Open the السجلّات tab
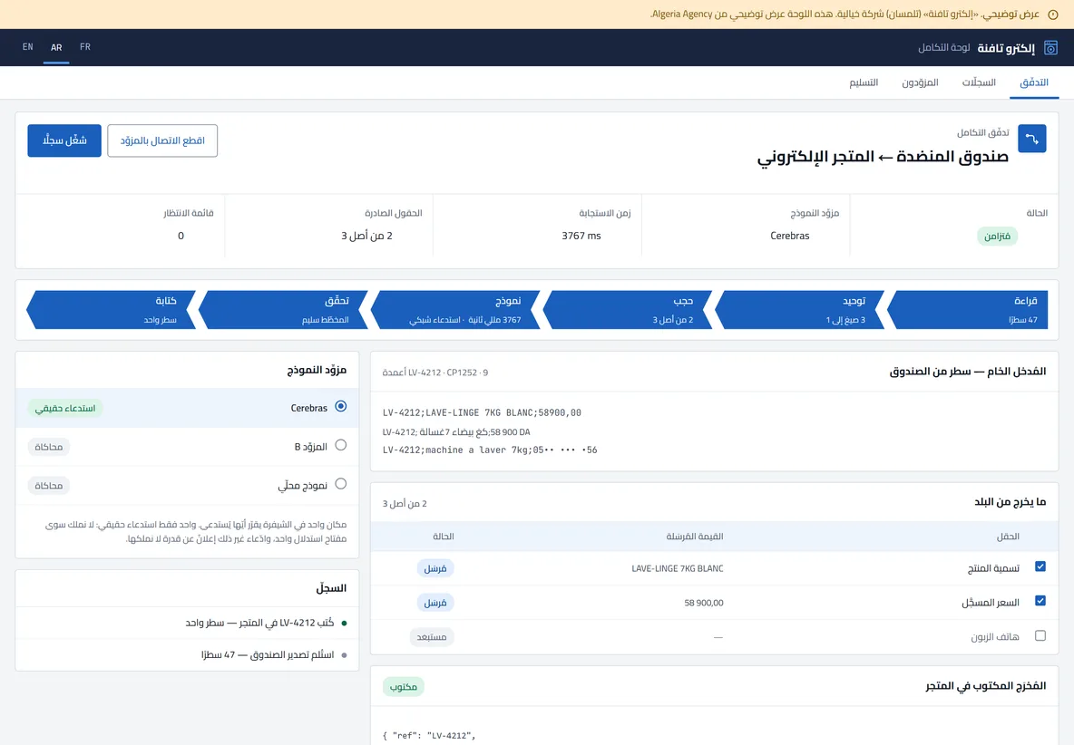1074x745 pixels. pos(979,82)
